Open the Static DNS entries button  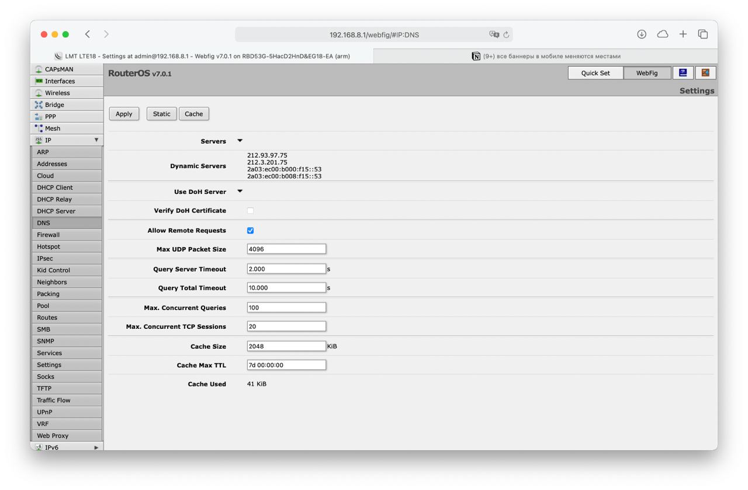point(162,114)
